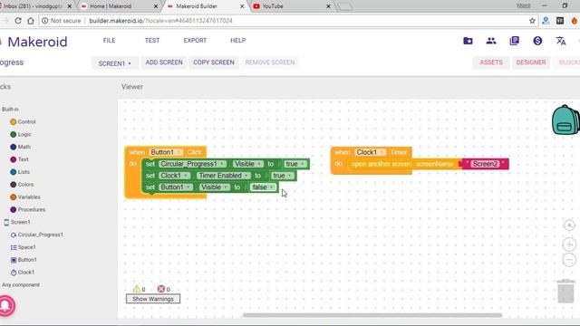Open true dropdown for Circular_Progress1 Visible

pos(295,164)
